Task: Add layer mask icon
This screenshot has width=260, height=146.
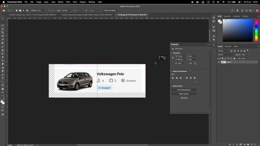Action: (241, 144)
